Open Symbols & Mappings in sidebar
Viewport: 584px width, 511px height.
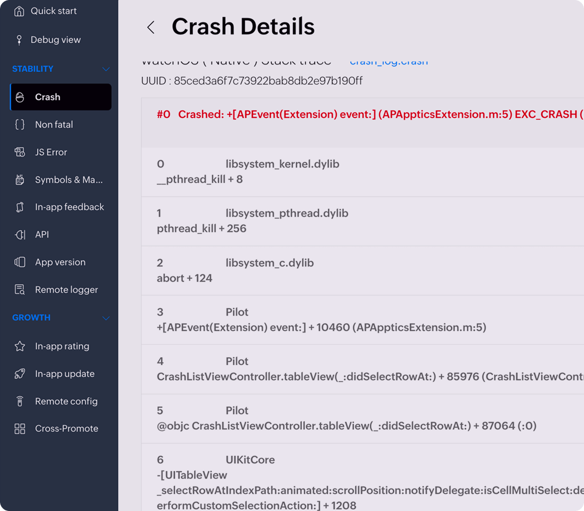coord(68,180)
